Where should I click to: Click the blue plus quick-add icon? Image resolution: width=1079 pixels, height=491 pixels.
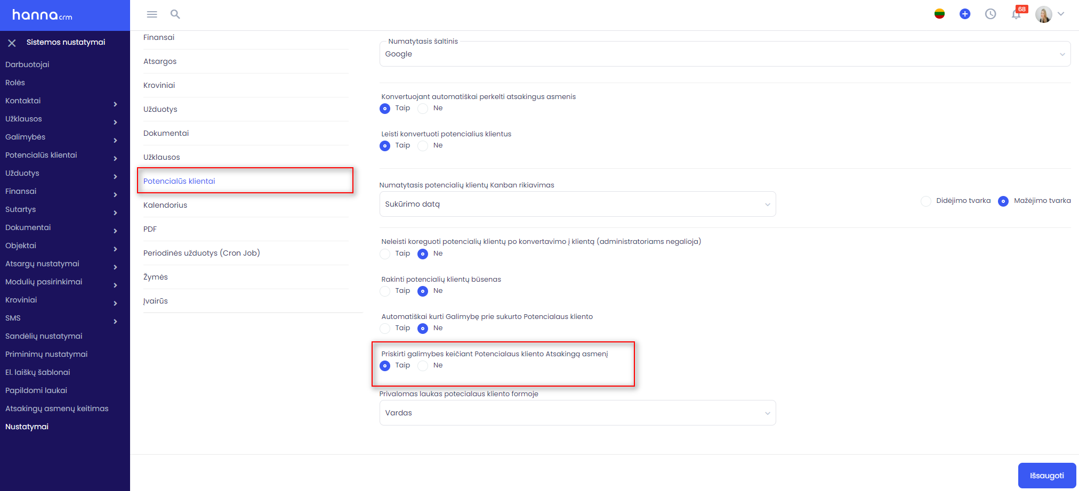tap(965, 14)
